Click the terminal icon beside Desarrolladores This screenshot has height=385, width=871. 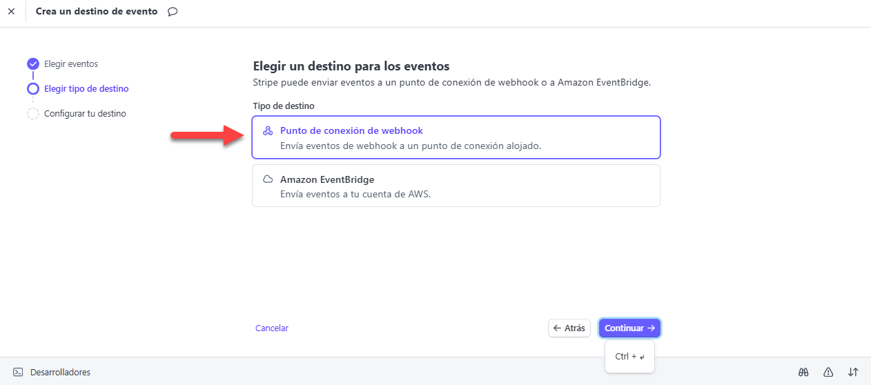click(x=18, y=372)
